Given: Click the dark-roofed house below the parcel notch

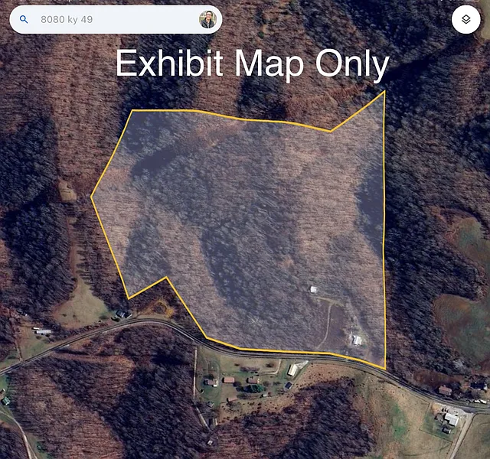Looking at the screenshot, I should coord(121,314).
